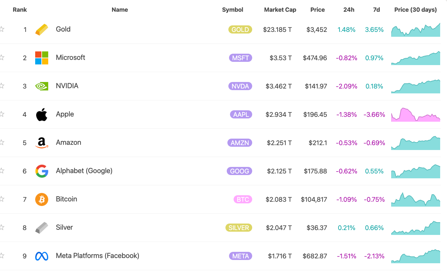Sort table by Name column header
The width and height of the screenshot is (447, 273).
click(120, 10)
